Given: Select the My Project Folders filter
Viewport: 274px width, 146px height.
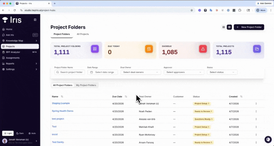Looking at the screenshot, I should coord(86,85).
